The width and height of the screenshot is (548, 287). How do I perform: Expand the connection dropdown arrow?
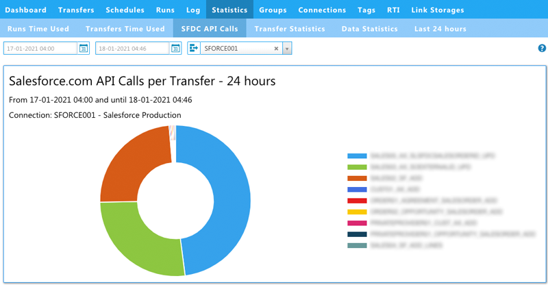pos(287,48)
